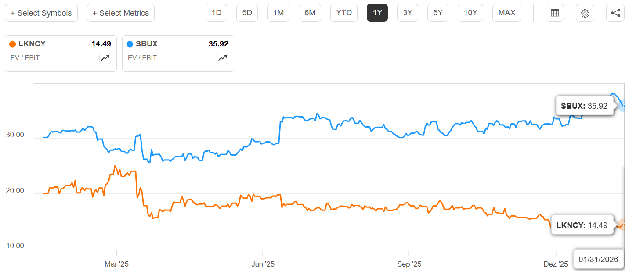This screenshot has height=271, width=629.
Task: Switch to the 10Y range
Action: point(470,13)
